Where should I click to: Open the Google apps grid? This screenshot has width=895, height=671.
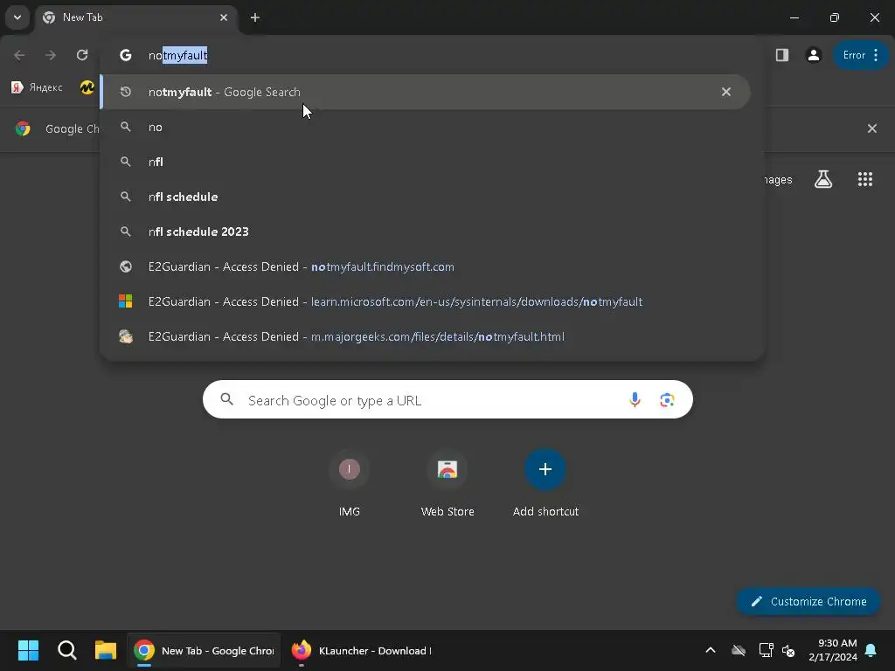[x=864, y=179]
